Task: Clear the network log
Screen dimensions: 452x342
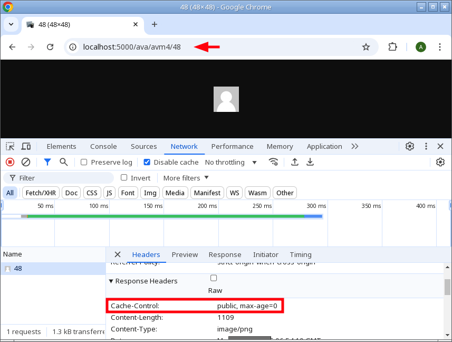Action: [26, 163]
